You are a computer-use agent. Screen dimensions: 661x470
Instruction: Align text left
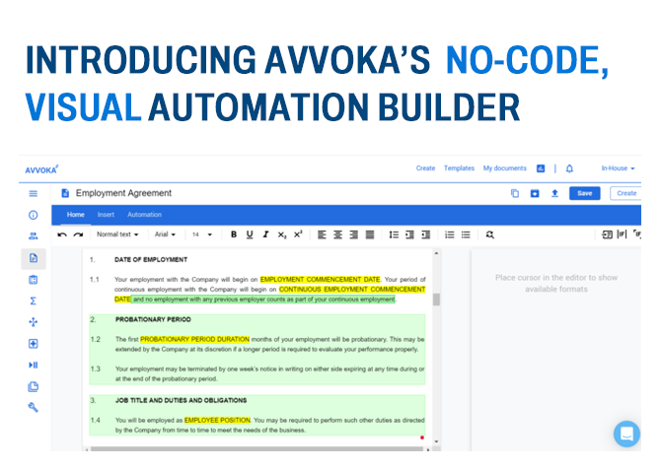pos(322,235)
